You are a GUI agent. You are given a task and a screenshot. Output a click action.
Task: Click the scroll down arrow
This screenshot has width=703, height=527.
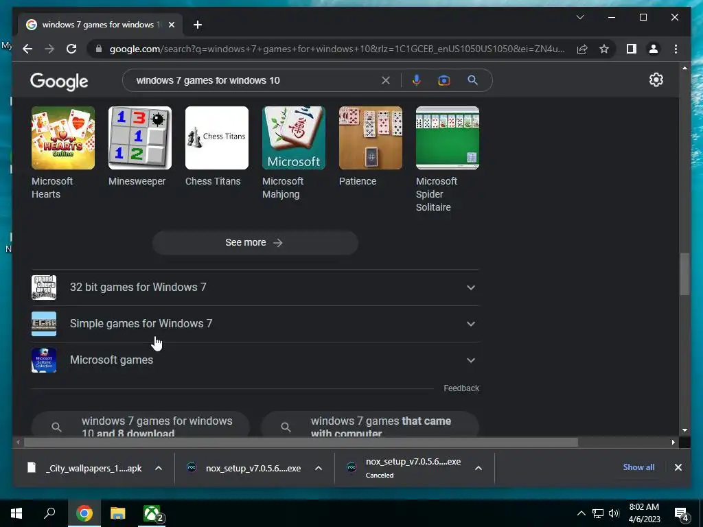click(684, 430)
